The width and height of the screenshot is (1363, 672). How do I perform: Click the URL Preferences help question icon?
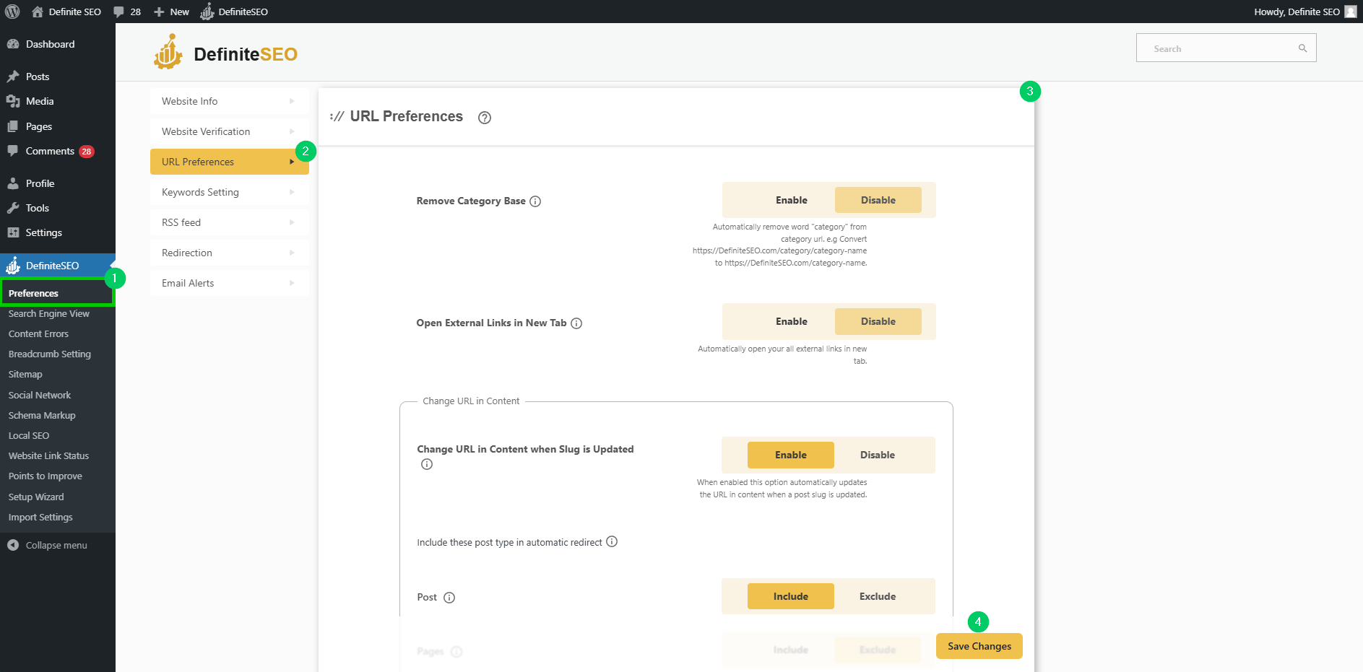[485, 118]
